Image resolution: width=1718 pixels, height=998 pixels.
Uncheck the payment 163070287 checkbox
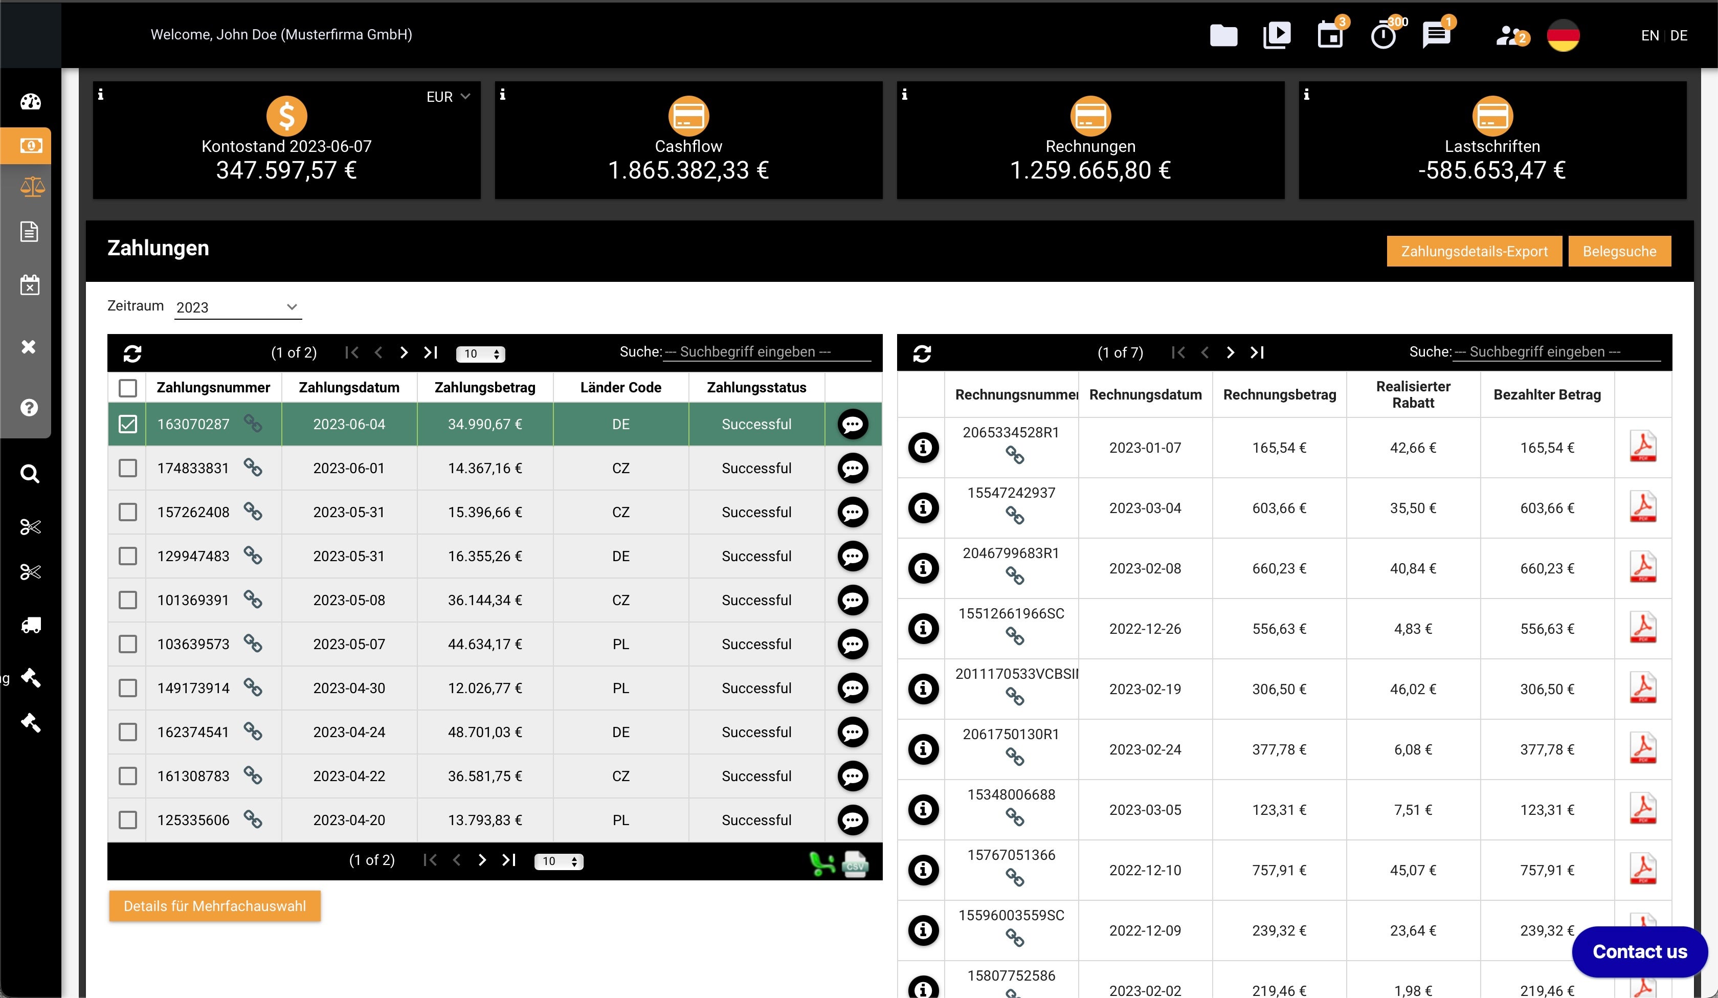coord(127,424)
